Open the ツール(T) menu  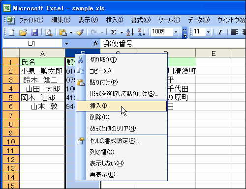[169, 20]
